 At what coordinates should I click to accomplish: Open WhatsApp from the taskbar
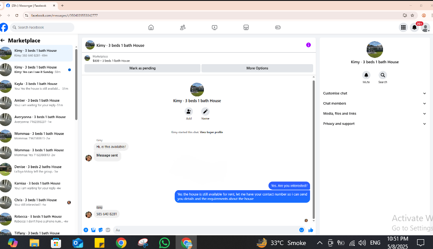point(164,243)
